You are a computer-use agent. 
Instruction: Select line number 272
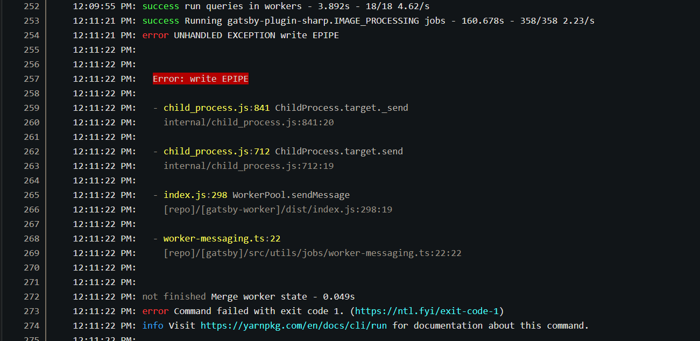[x=32, y=297]
